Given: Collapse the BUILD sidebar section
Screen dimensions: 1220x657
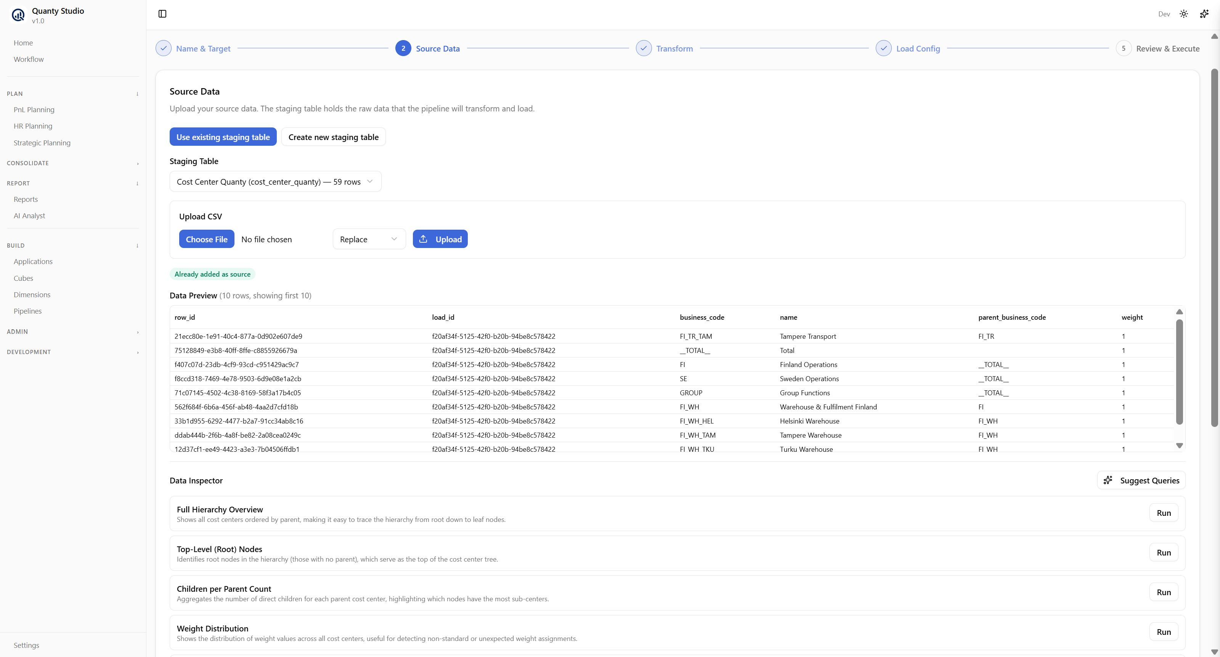Looking at the screenshot, I should tap(73, 246).
